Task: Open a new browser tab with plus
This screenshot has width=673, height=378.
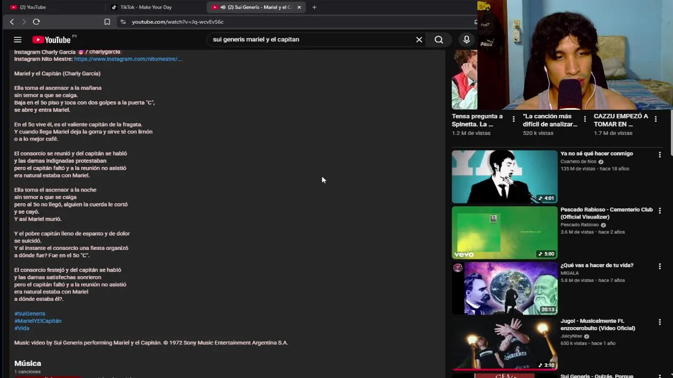Action: click(314, 7)
